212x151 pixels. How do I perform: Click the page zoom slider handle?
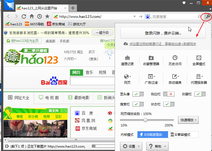tap(145, 120)
